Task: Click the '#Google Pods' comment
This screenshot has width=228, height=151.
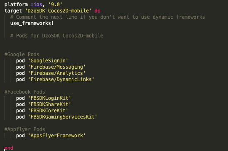Action: point(22,54)
